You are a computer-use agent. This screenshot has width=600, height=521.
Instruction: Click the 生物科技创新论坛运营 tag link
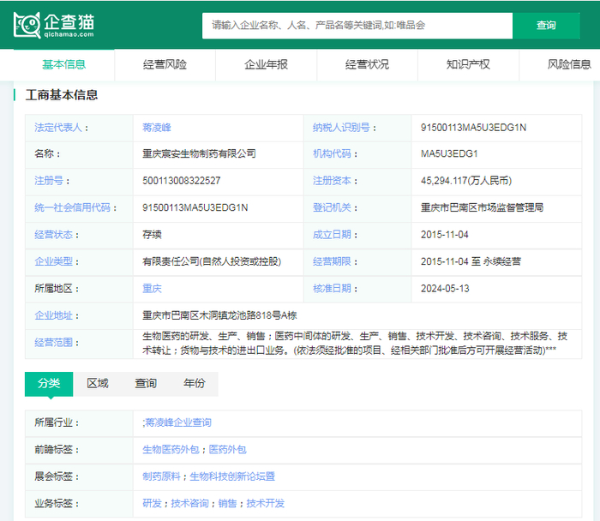pyautogui.click(x=232, y=476)
